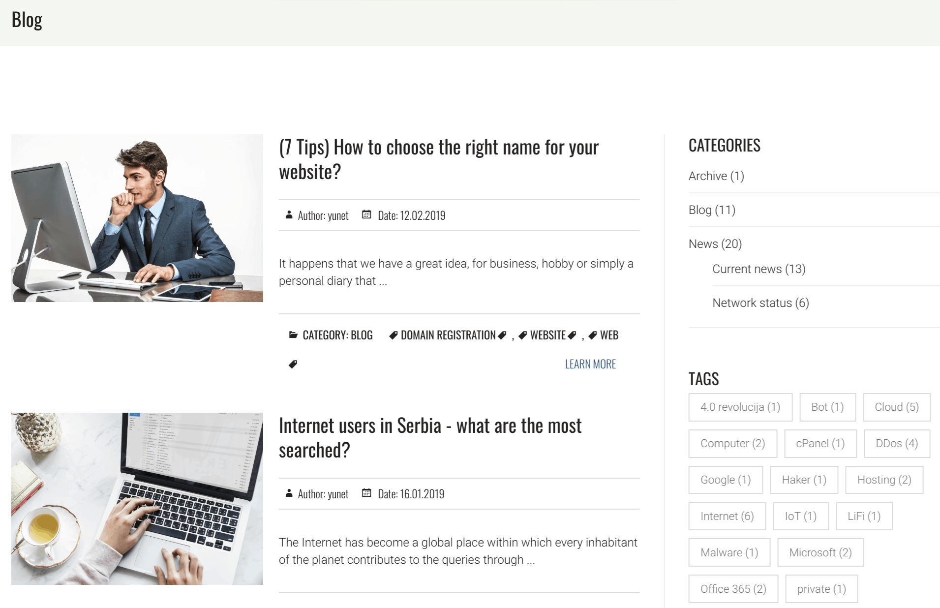Screen dimensions: 940x608
Task: Click the tag icon before WEB
Action: pos(593,335)
